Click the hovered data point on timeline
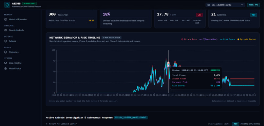Image resolution: width=264 pixels, height=126 pixels. point(168,64)
